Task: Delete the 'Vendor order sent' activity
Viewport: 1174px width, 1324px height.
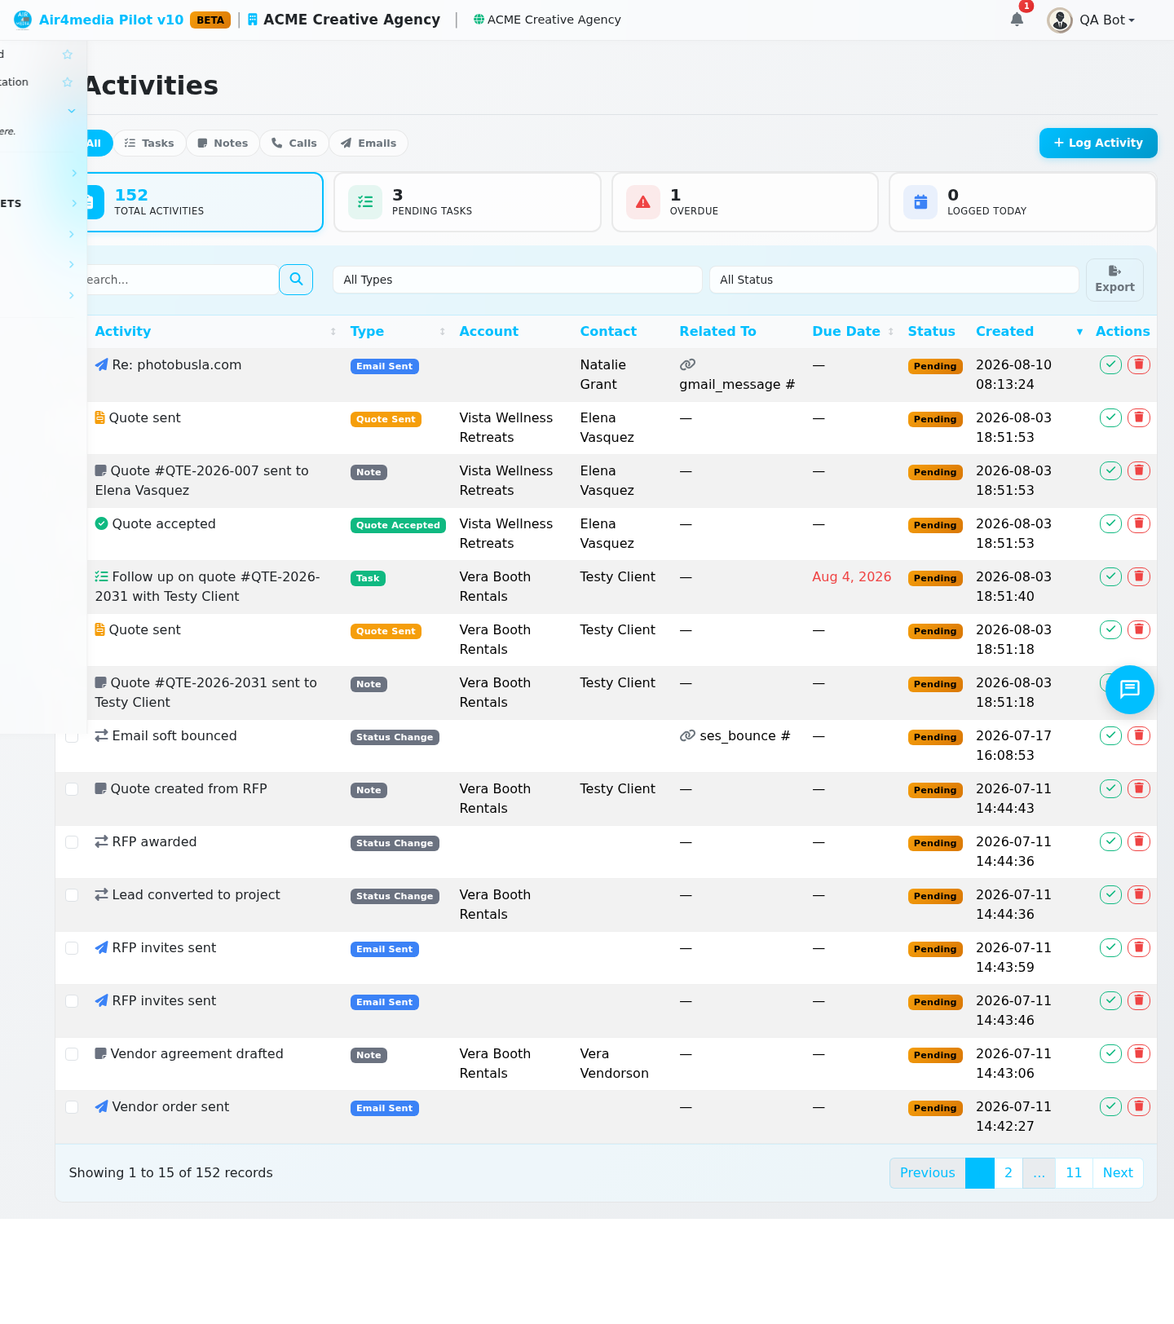Action: [x=1139, y=1106]
